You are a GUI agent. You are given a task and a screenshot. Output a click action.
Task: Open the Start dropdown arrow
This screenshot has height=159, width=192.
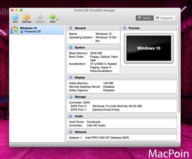pyautogui.click(x=57, y=19)
